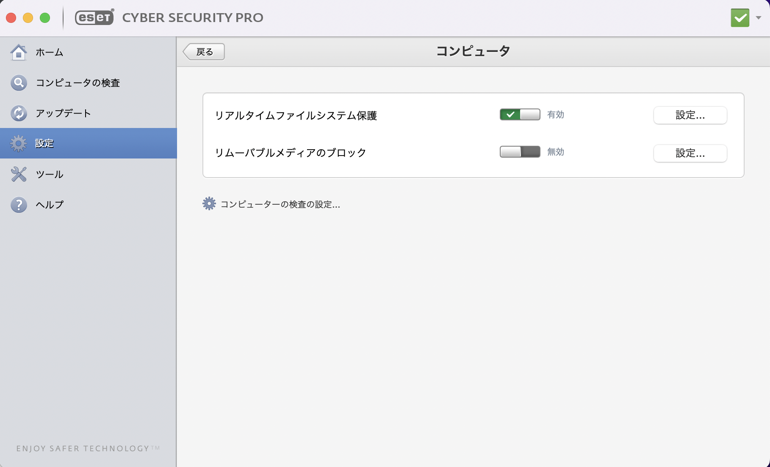This screenshot has width=770, height=467.
Task: Click the Tools wrench icon
Action: [19, 174]
